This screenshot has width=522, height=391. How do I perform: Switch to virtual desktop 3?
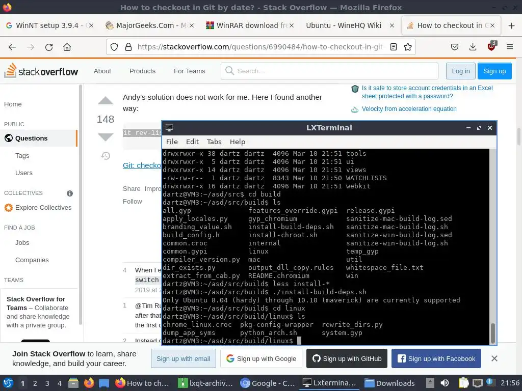tap(47, 383)
